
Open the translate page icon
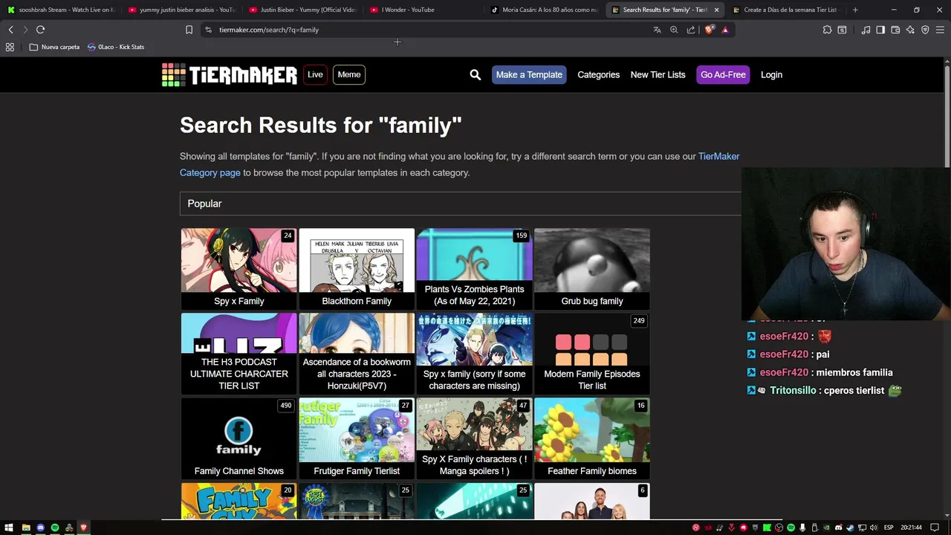[x=657, y=30]
